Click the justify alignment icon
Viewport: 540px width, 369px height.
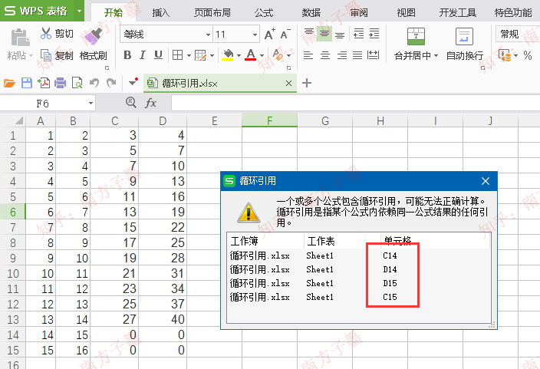(x=357, y=55)
